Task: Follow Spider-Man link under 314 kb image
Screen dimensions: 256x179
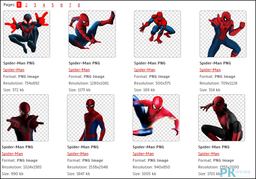Action: tap(210, 70)
